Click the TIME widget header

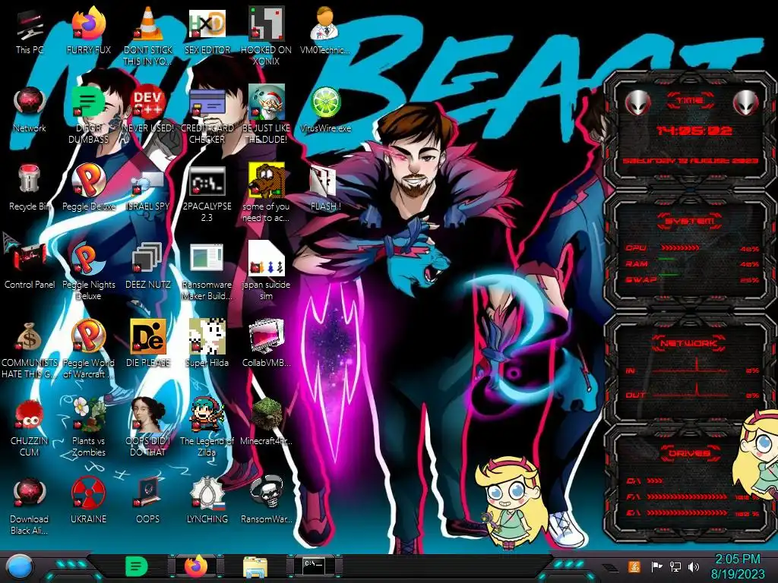click(x=690, y=100)
